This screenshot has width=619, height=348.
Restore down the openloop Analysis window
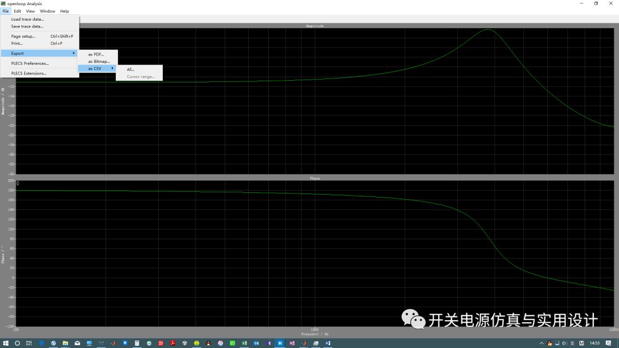(596, 3)
